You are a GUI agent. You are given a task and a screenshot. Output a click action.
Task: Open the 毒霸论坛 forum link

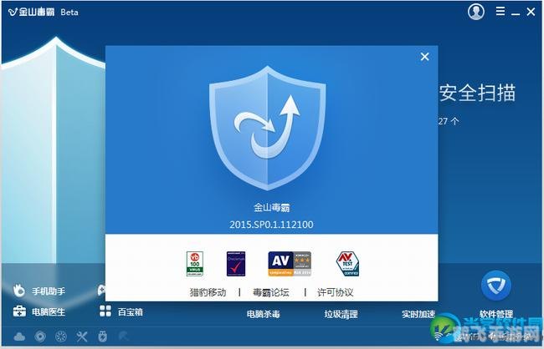coord(270,292)
